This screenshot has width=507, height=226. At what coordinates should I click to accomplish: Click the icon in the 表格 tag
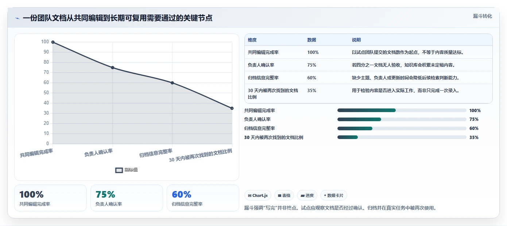pos(279,196)
